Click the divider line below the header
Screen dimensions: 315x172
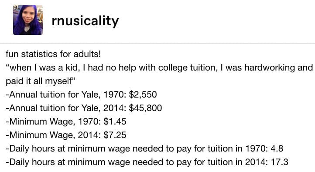pyautogui.click(x=157, y=44)
